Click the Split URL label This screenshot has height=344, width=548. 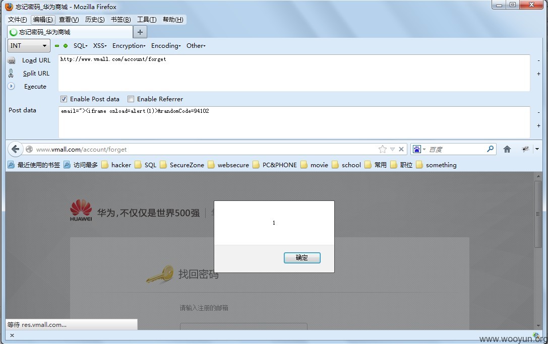(x=36, y=74)
